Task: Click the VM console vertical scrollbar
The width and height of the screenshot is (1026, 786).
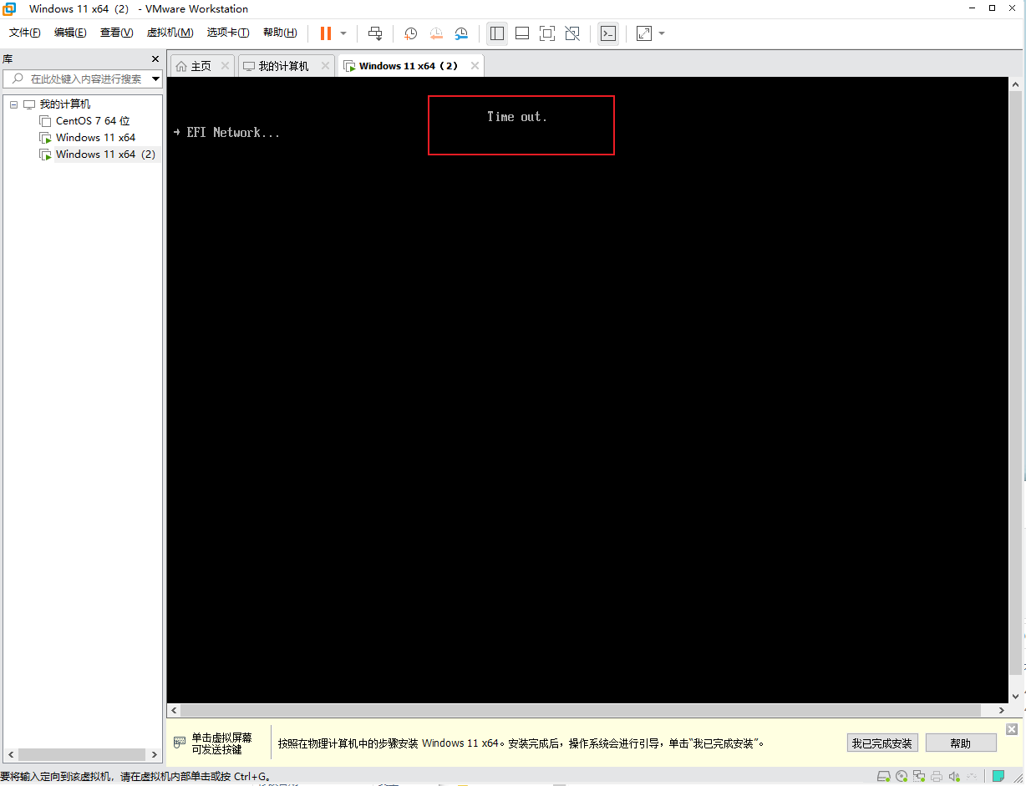Action: point(1016,382)
